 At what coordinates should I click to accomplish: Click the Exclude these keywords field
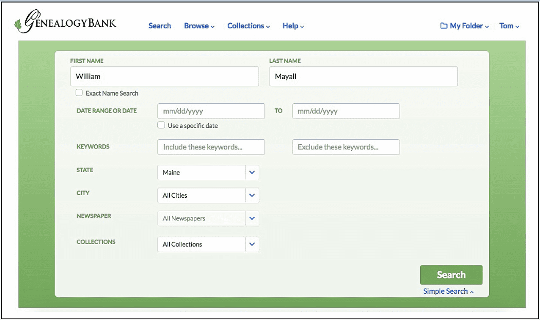pos(346,147)
